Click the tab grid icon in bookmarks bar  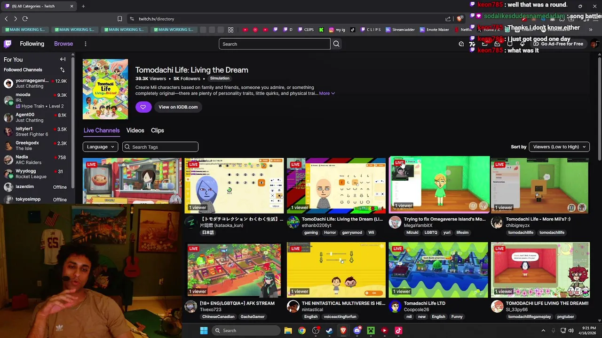pos(230,30)
